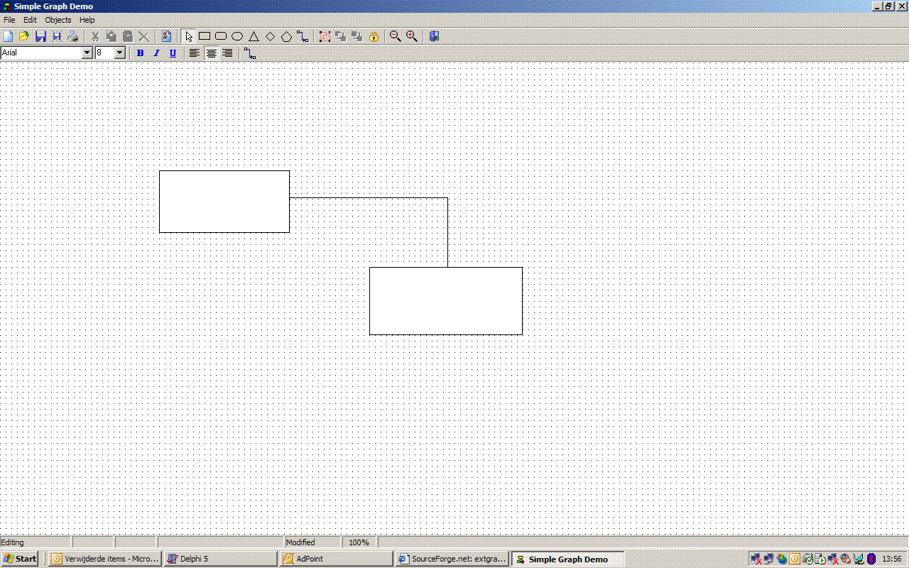This screenshot has width=909, height=568.
Task: Select the Diamond shape tool
Action: [x=270, y=35]
